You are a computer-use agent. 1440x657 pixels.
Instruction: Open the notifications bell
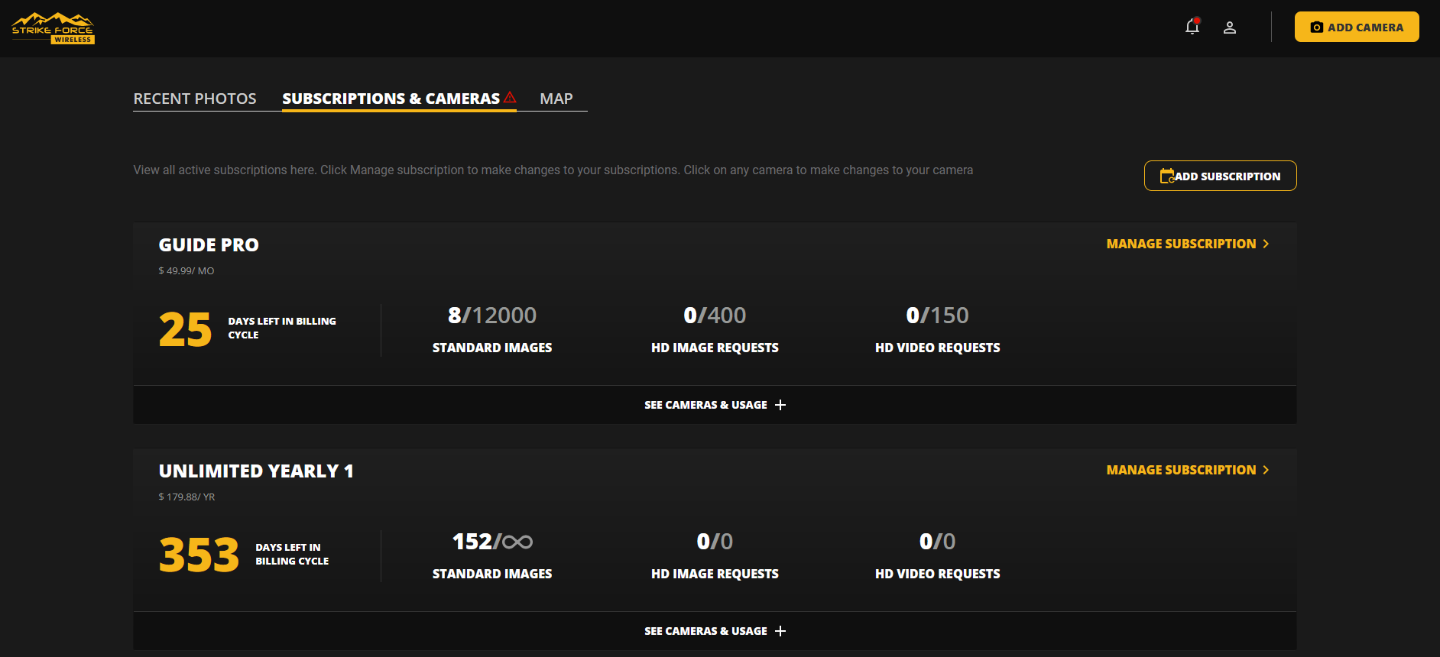(x=1192, y=28)
